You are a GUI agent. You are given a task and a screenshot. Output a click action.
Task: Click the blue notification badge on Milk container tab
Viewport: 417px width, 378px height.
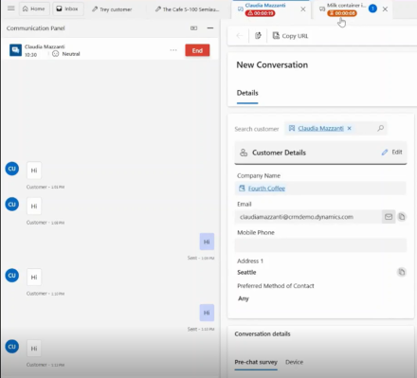[x=372, y=9]
